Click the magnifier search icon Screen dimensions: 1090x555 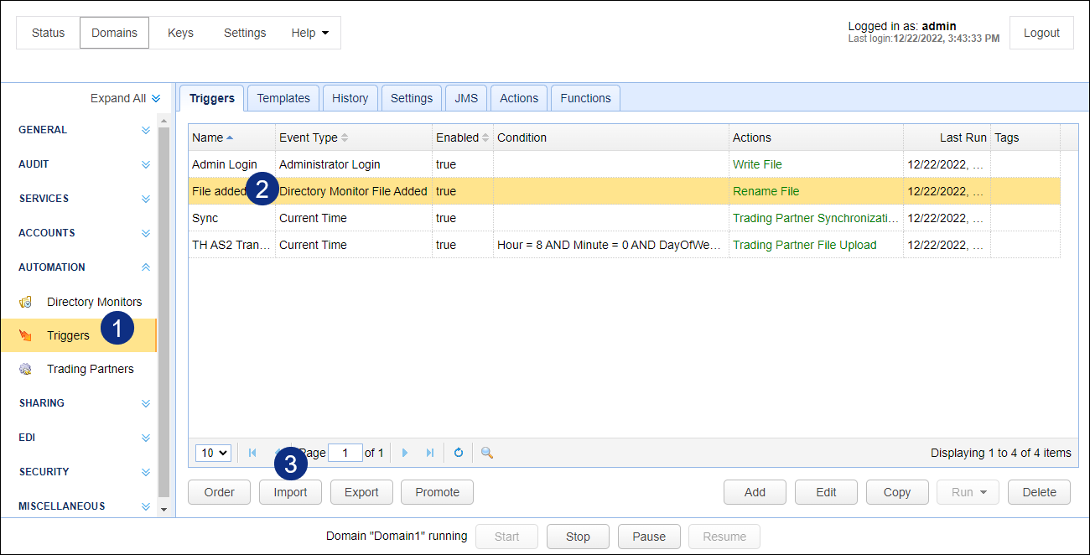coord(487,453)
